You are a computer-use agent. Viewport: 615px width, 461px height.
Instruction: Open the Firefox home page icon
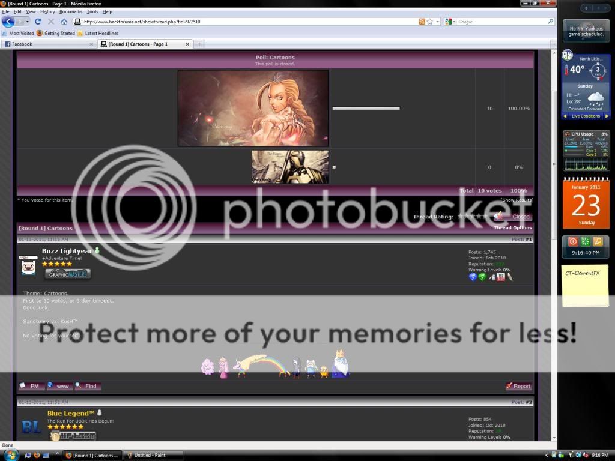click(x=64, y=22)
